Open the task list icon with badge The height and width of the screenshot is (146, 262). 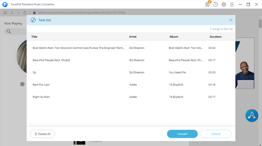point(207,4)
